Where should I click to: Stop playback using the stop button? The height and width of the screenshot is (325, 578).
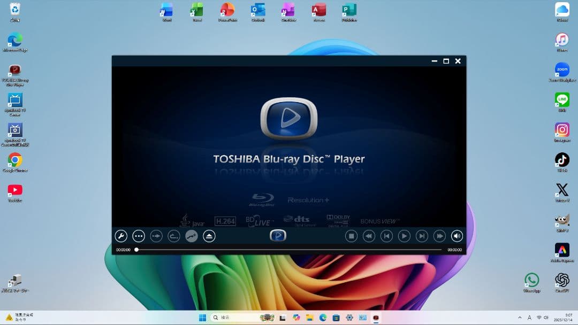[351, 236]
